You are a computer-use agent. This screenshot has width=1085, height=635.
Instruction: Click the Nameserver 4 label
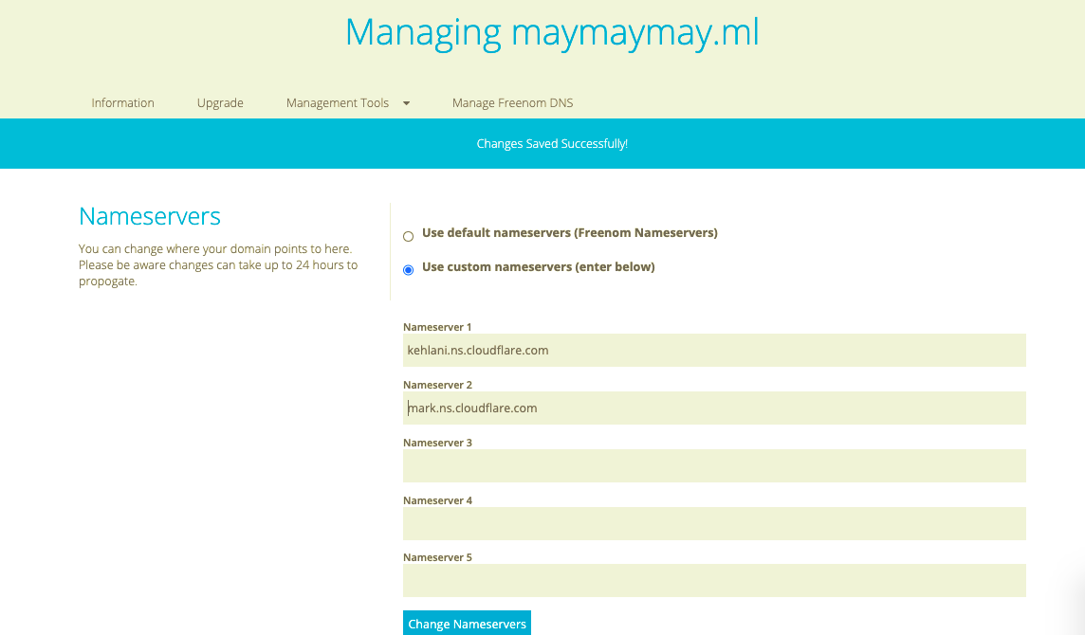[437, 500]
